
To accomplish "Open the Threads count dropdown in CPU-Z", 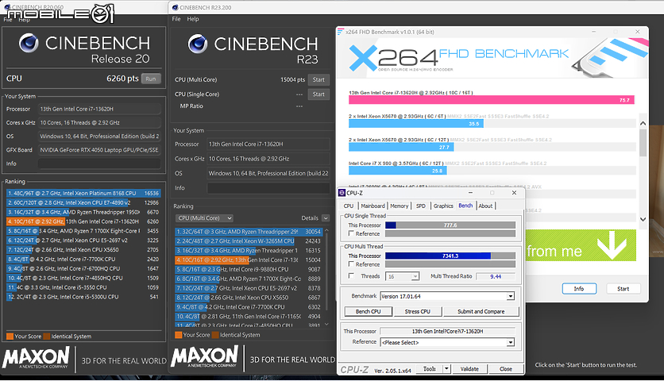I will pyautogui.click(x=415, y=276).
